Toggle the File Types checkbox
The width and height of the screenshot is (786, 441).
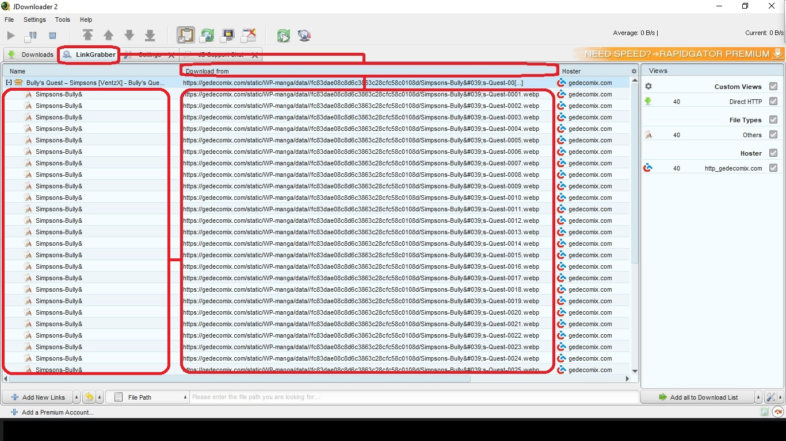[773, 119]
